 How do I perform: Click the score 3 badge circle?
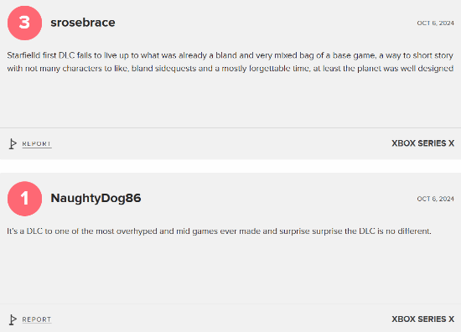coord(24,23)
